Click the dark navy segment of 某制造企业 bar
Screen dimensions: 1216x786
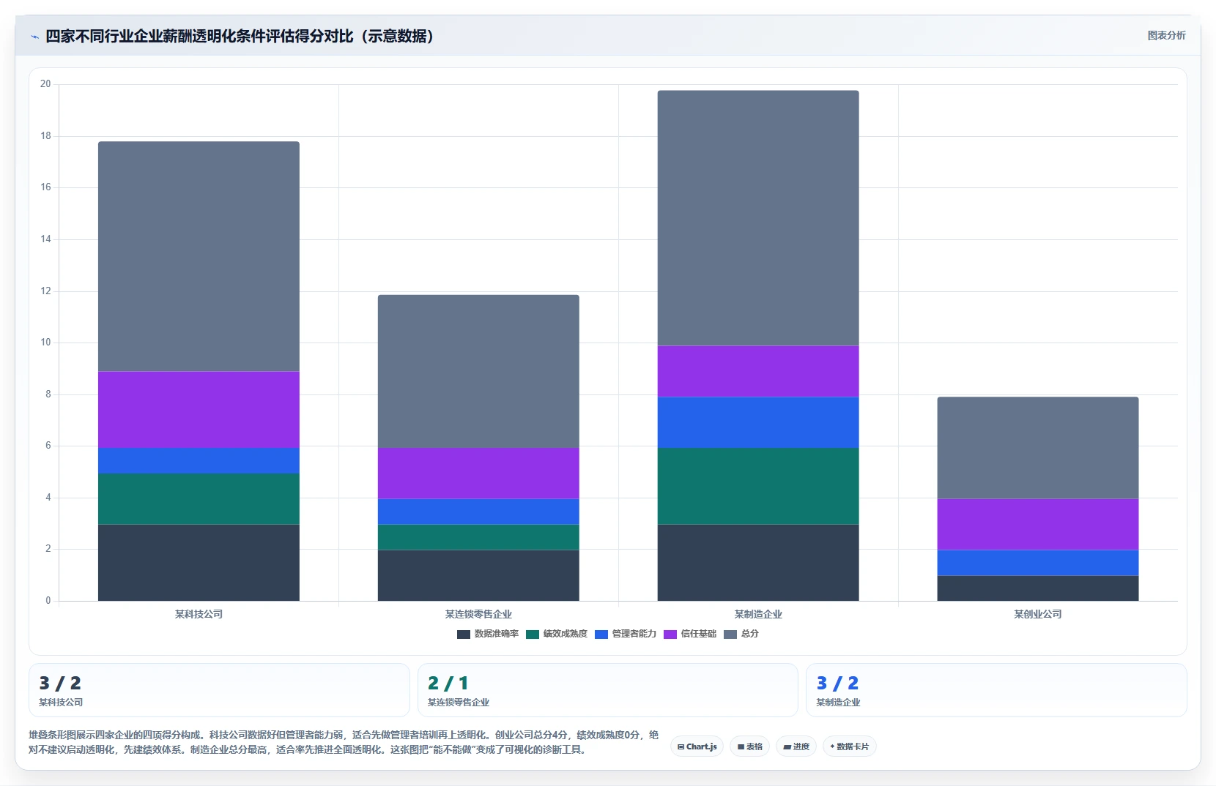click(x=758, y=562)
